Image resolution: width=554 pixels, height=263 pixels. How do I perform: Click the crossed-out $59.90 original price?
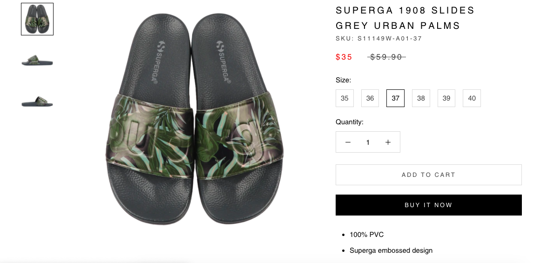pyautogui.click(x=386, y=57)
